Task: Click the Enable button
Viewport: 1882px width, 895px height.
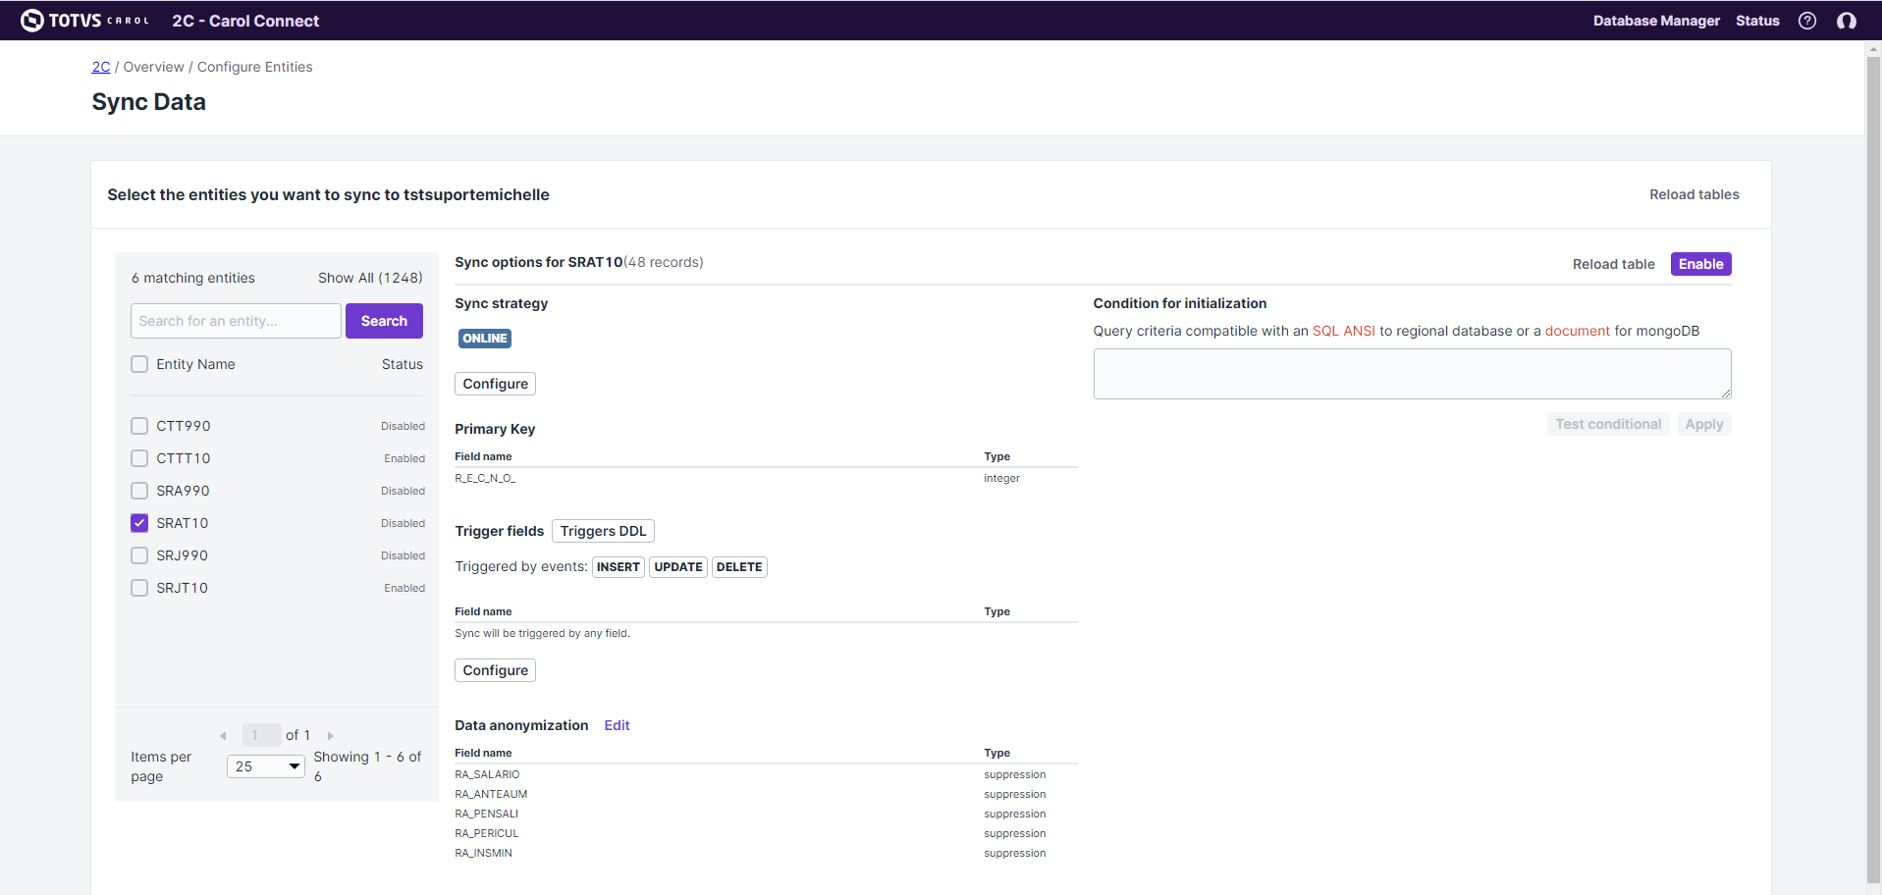Action: point(1700,264)
